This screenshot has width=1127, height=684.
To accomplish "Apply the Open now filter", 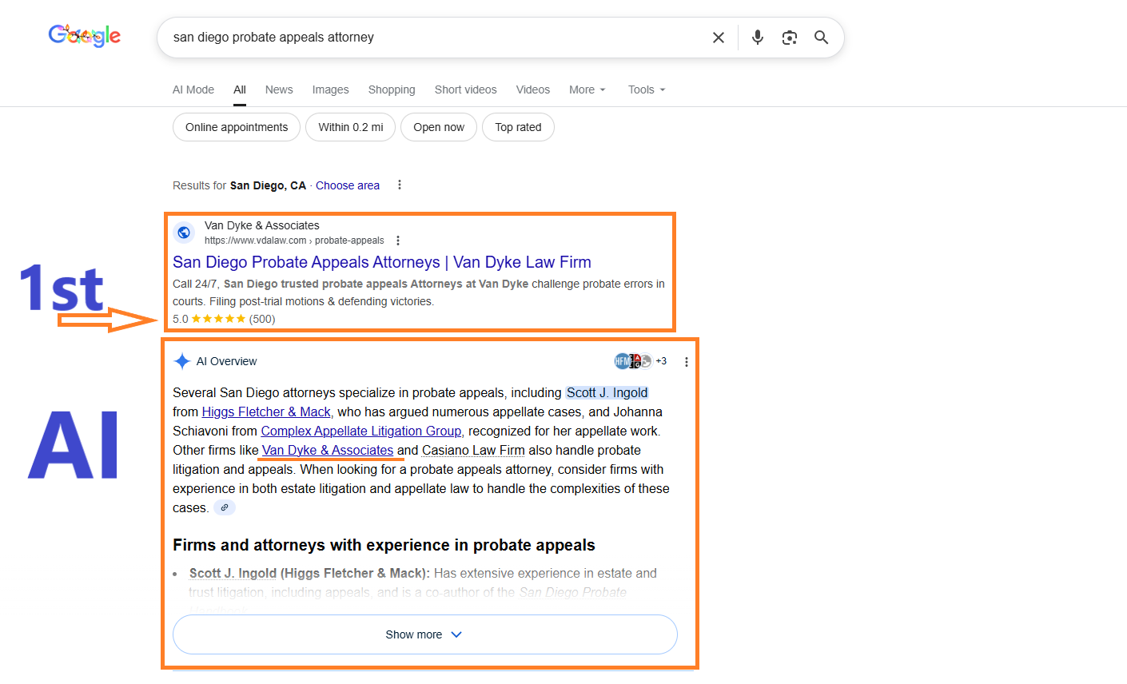I will click(x=439, y=127).
